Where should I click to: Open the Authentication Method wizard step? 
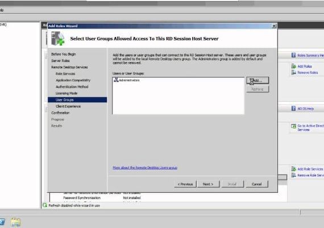tap(72, 87)
